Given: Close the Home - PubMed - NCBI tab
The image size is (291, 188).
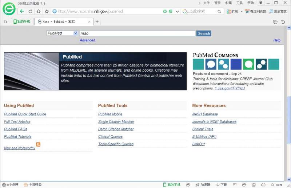Looking at the screenshot, I should [x=89, y=22].
